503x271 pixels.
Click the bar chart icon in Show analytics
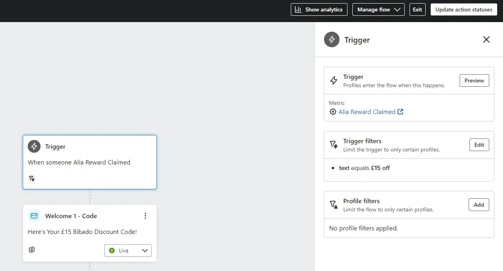298,9
